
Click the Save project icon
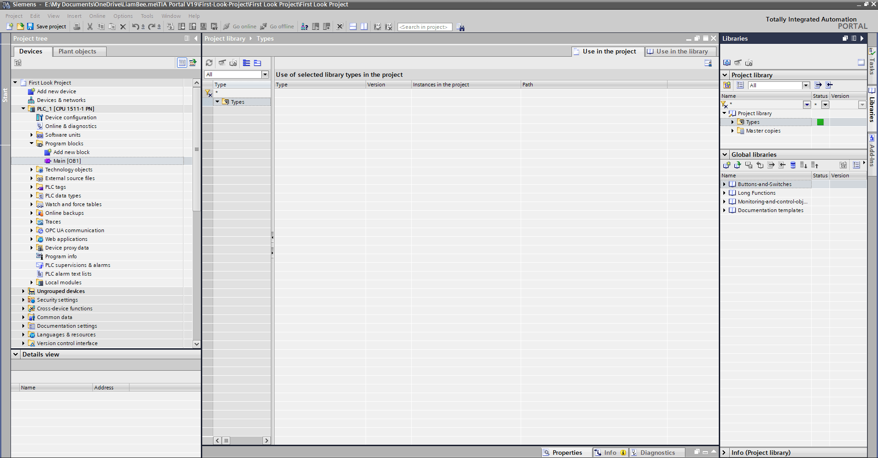click(x=30, y=27)
